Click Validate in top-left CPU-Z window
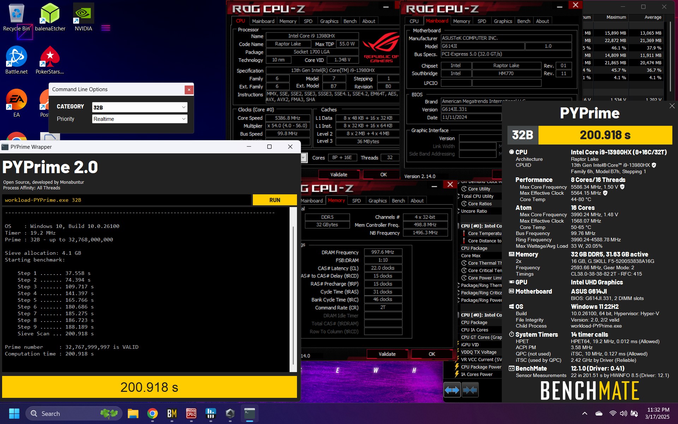The height and width of the screenshot is (424, 678). (x=339, y=175)
